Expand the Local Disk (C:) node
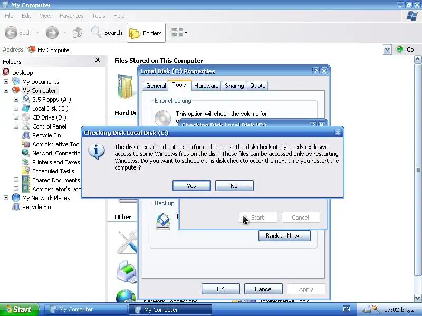The image size is (422, 316). 16,108
